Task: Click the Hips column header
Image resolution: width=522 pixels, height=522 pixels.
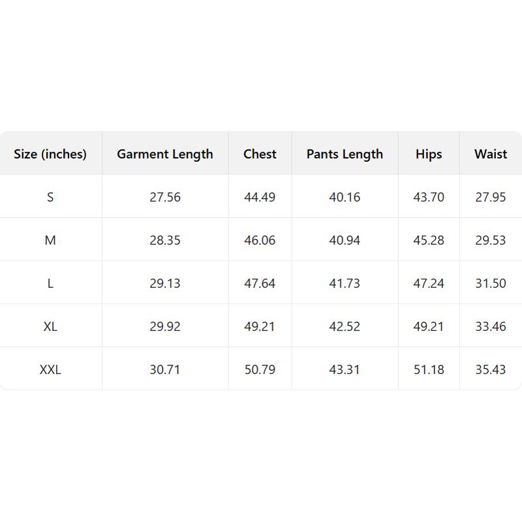Action: point(429,154)
